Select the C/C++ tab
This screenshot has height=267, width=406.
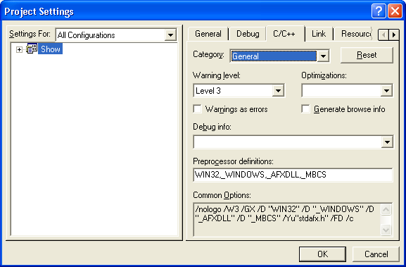point(284,34)
